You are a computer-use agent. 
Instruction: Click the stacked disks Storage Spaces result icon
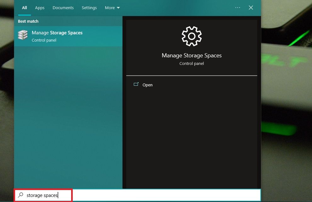(22, 35)
